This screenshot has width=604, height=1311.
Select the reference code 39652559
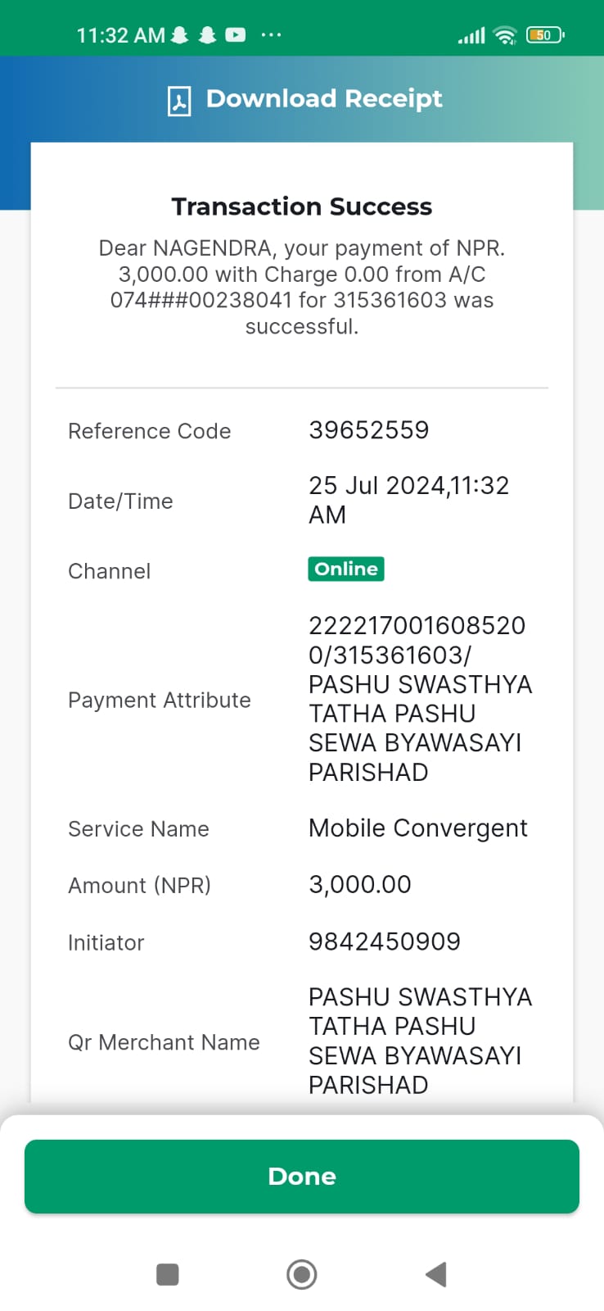point(369,430)
